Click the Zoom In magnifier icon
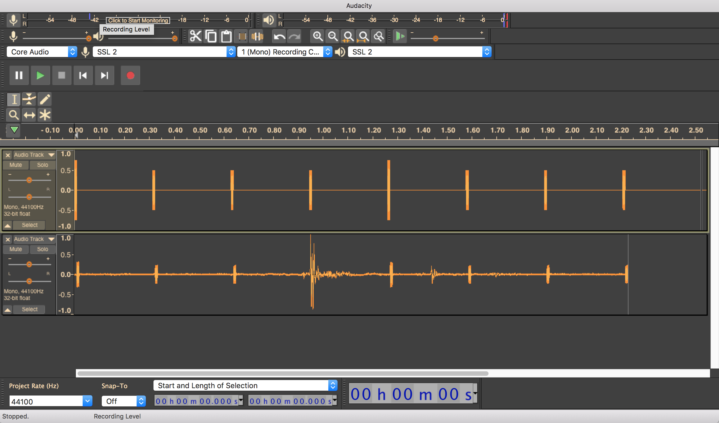 coord(318,36)
